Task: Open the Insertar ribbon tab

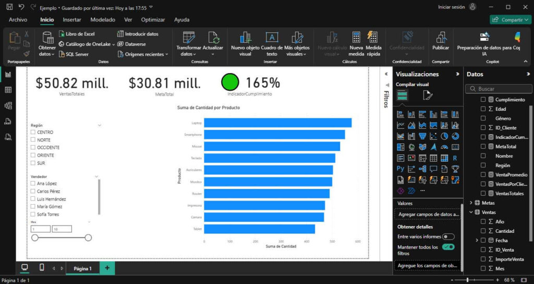Action: pyautogui.click(x=72, y=20)
